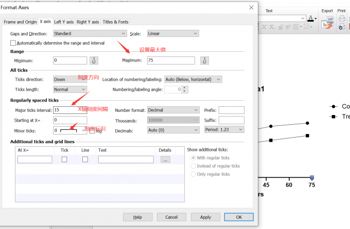Close the Format Axes dialog

pos(251,7)
